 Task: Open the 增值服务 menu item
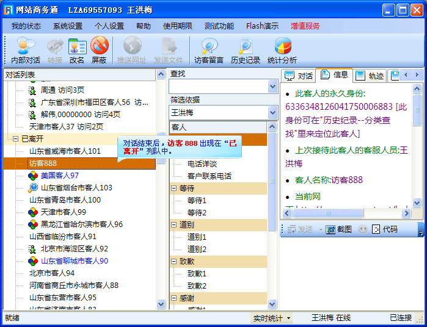click(305, 26)
